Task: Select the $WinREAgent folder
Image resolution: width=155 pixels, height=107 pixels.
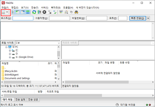Action: click(12, 75)
